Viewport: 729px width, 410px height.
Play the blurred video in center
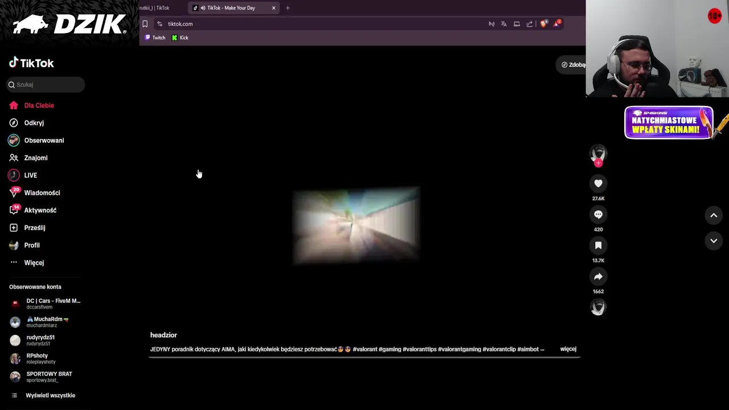(x=357, y=225)
